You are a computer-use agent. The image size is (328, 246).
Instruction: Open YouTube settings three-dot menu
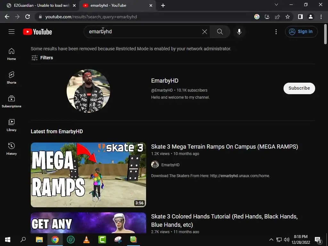[276, 32]
